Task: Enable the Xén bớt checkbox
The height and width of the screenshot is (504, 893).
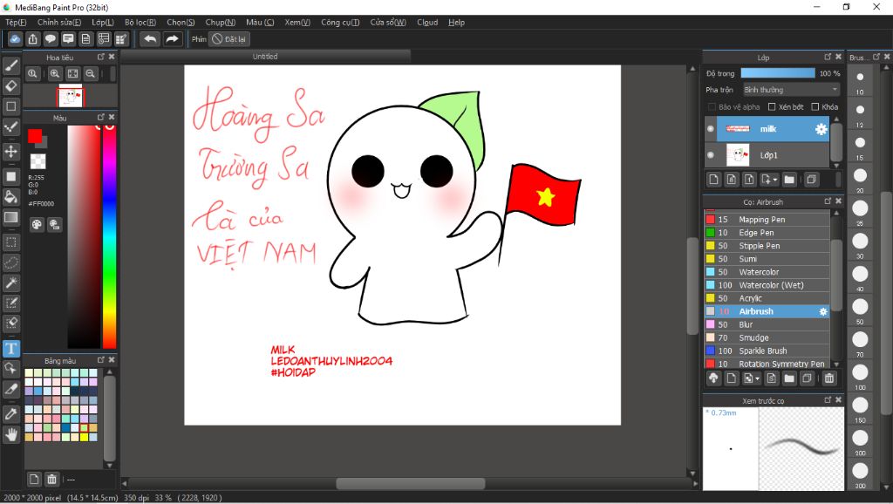Action: (772, 106)
